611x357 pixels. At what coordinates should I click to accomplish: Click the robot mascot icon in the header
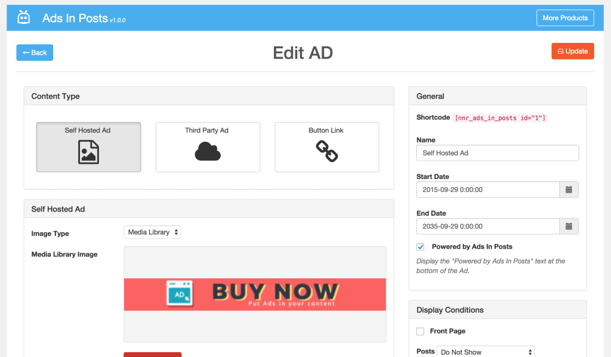[x=23, y=17]
